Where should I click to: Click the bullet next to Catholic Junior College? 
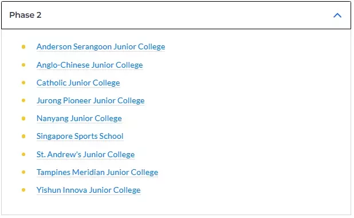click(x=23, y=83)
